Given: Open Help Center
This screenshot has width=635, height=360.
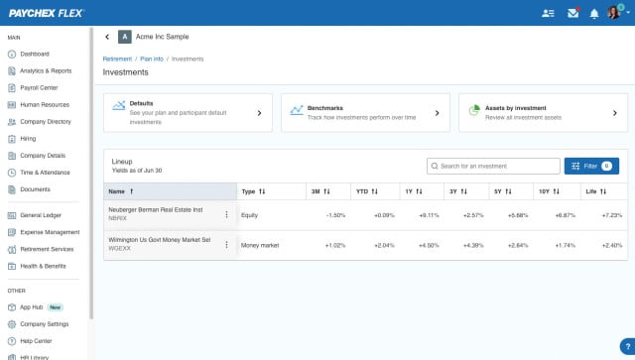Looking at the screenshot, I should 36,341.
